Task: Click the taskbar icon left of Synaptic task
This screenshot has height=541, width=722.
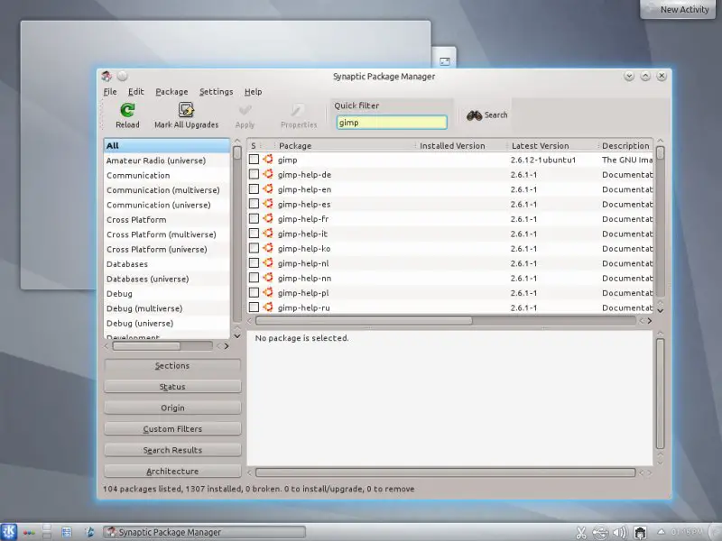Action: click(x=88, y=532)
